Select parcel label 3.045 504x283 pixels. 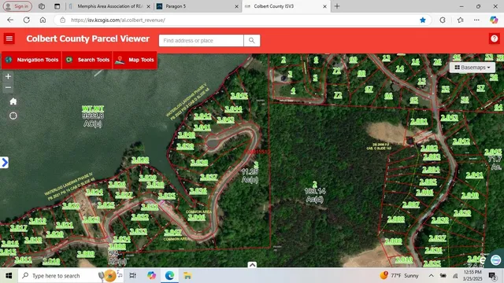pyautogui.click(x=239, y=96)
